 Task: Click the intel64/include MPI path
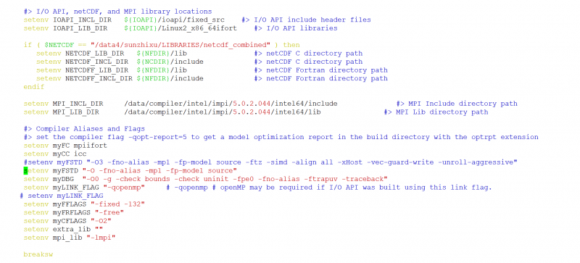(x=231, y=104)
